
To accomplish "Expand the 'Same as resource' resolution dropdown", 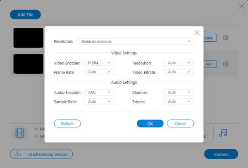I will coord(136,41).
